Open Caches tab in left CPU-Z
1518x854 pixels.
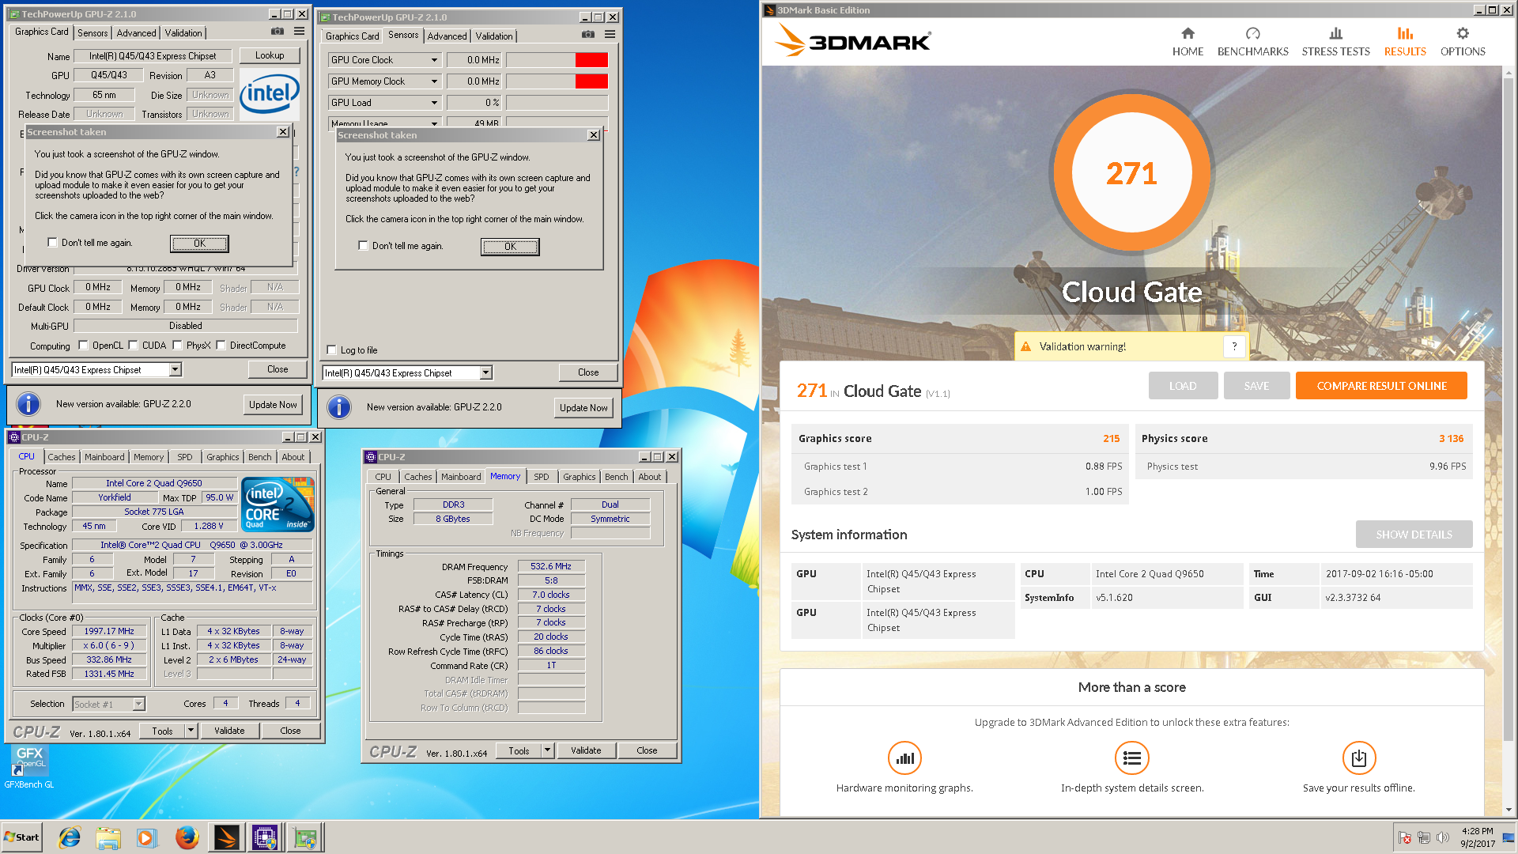click(61, 457)
